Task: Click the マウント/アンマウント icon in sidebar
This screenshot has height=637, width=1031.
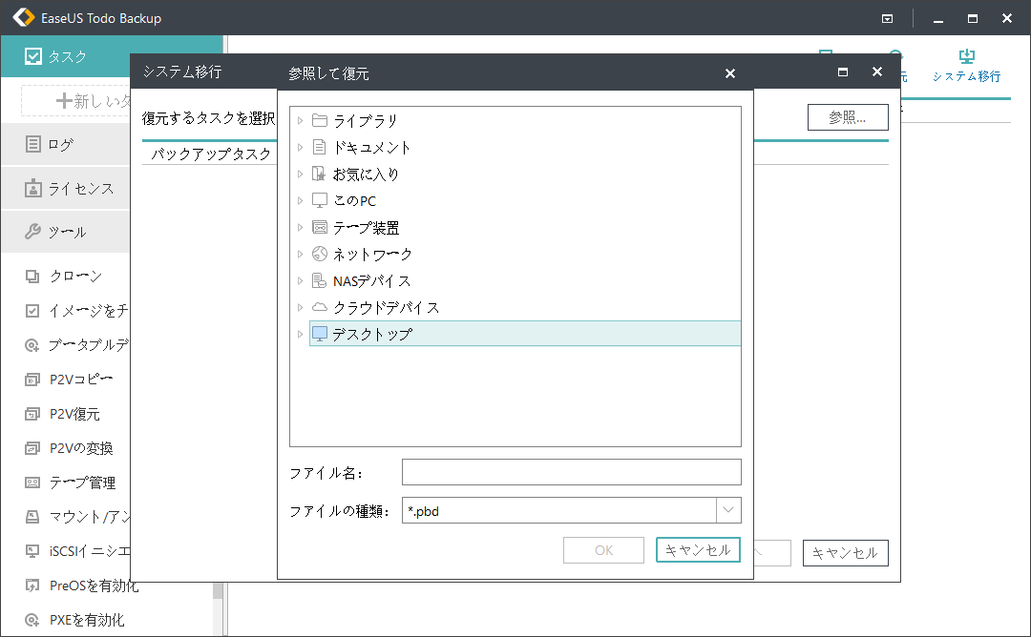Action: [x=32, y=517]
